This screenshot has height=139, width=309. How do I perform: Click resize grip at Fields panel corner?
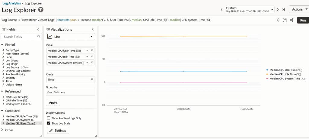pyautogui.click(x=41, y=136)
